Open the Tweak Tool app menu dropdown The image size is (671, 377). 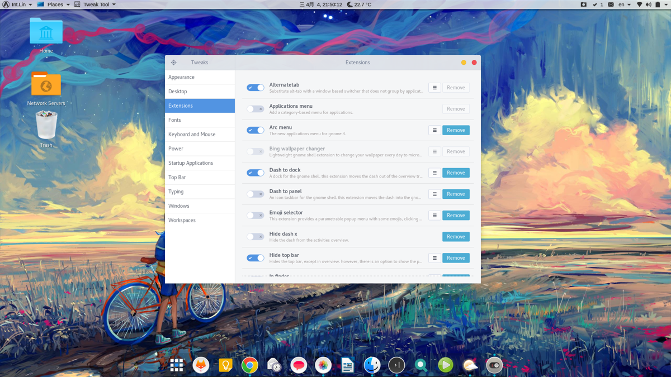(x=95, y=4)
